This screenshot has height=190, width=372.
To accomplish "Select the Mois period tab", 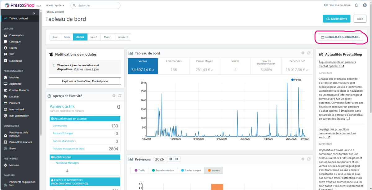I will [x=67, y=37].
